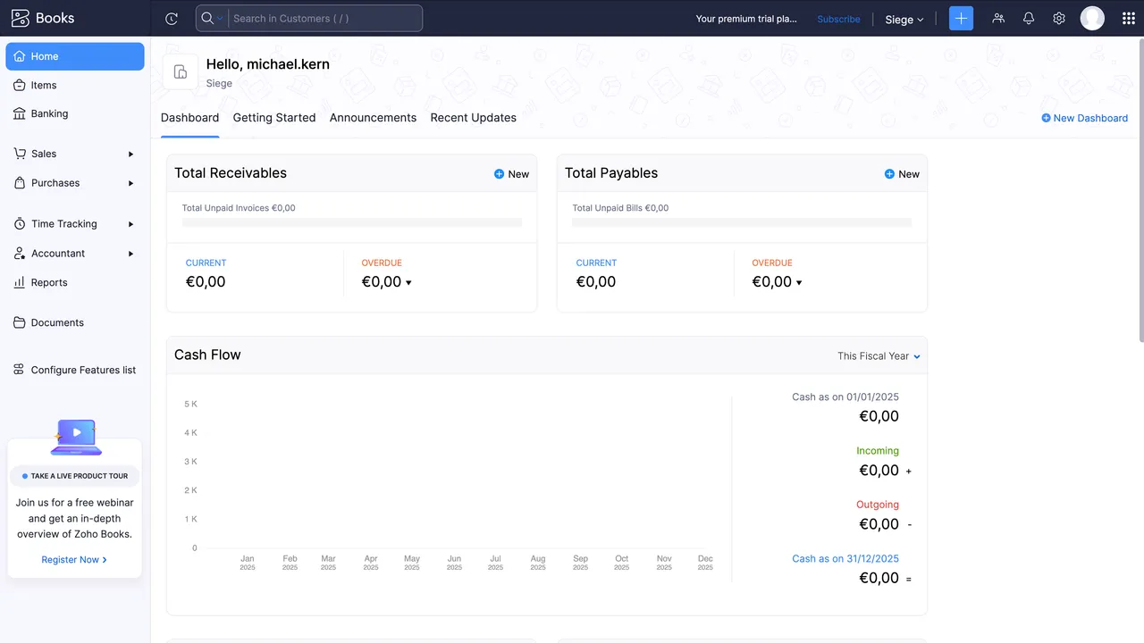This screenshot has width=1144, height=643.
Task: Expand the Sales submenu arrow
Action: [130, 154]
